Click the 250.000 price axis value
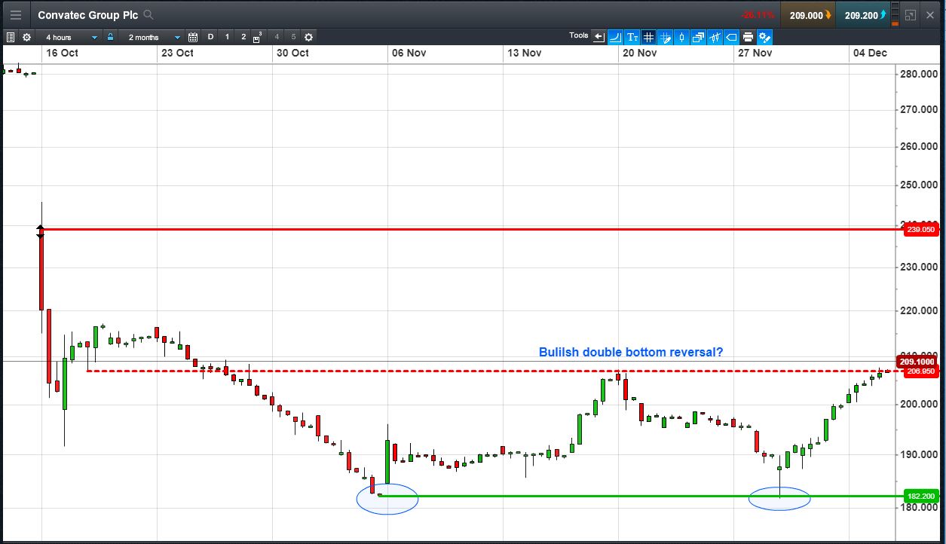Viewport: 946px width, 544px height. click(x=918, y=185)
